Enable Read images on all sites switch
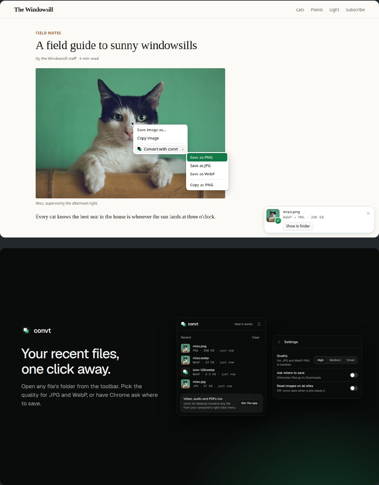Viewport: 379px width, 485px height. tap(354, 388)
